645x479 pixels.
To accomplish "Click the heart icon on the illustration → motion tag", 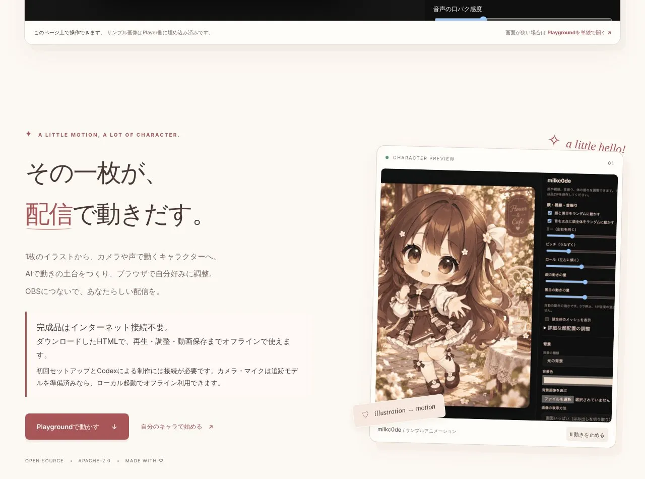I will click(x=365, y=414).
